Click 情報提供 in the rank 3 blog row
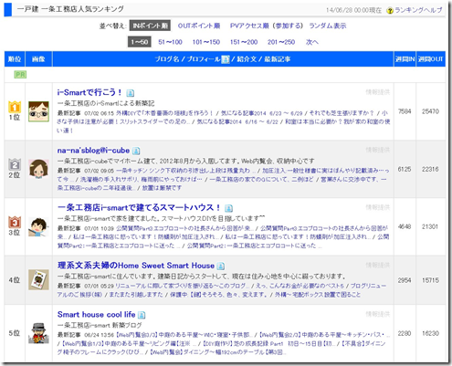Viewport: 452px width, 366px height. 377,207
